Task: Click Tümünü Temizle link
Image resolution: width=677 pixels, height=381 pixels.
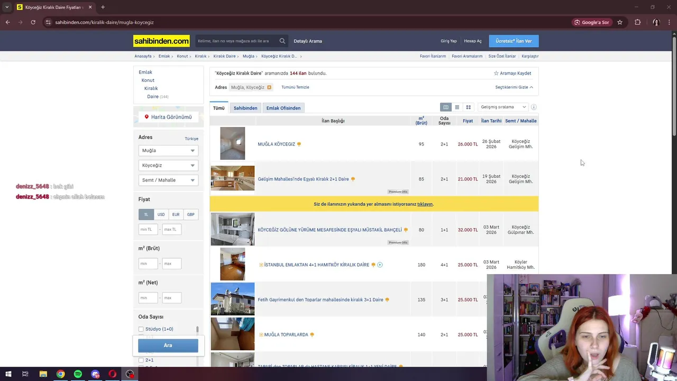Action: click(295, 87)
